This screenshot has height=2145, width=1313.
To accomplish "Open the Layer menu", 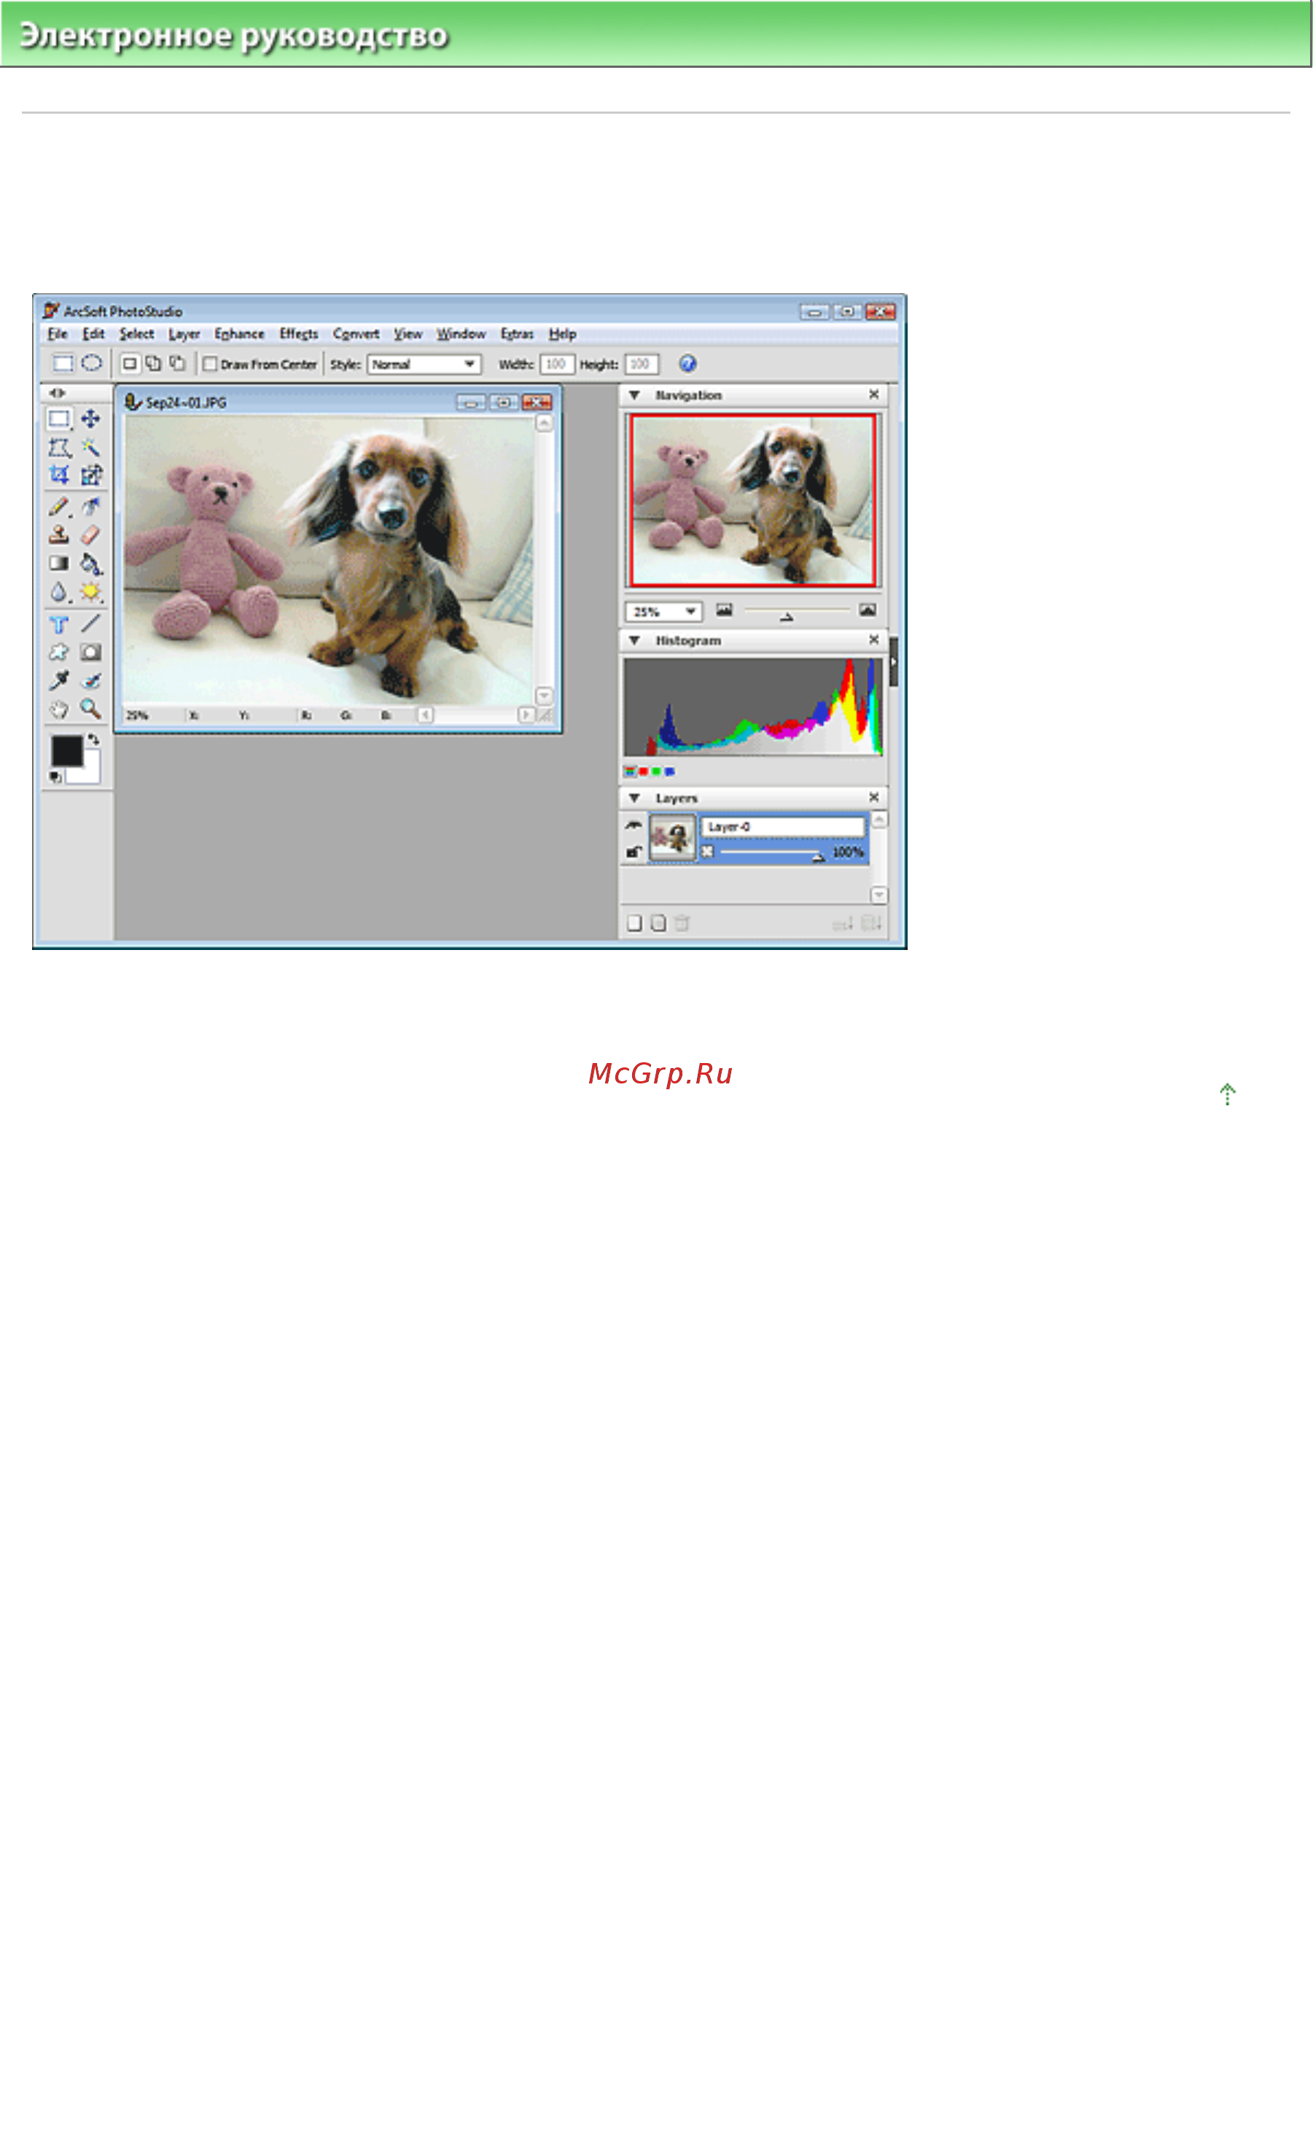I will 184,333.
